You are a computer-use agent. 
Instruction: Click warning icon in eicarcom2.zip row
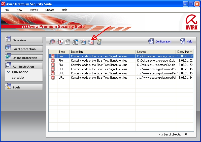(x=52, y=61)
